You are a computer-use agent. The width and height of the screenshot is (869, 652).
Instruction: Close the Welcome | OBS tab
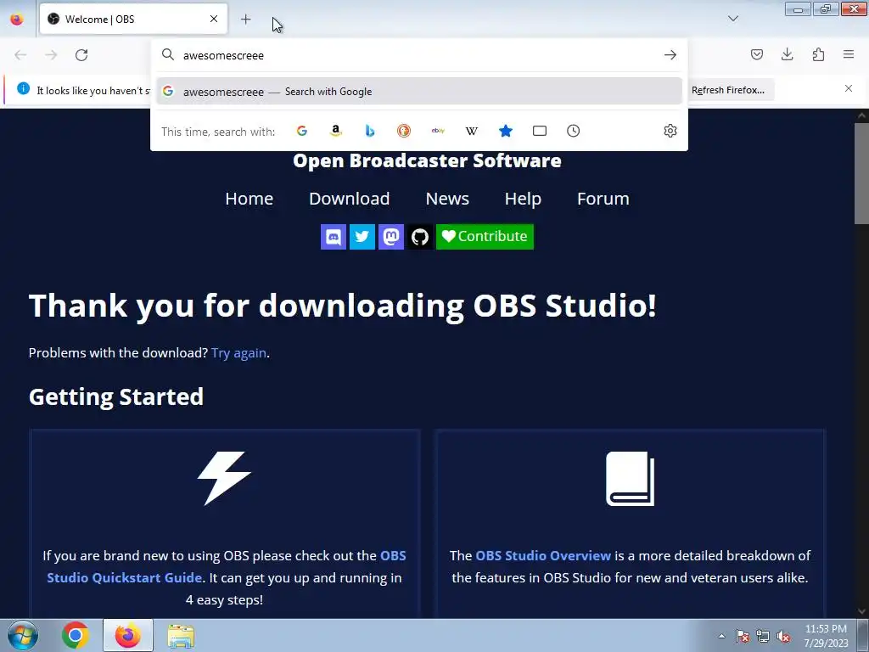click(213, 19)
